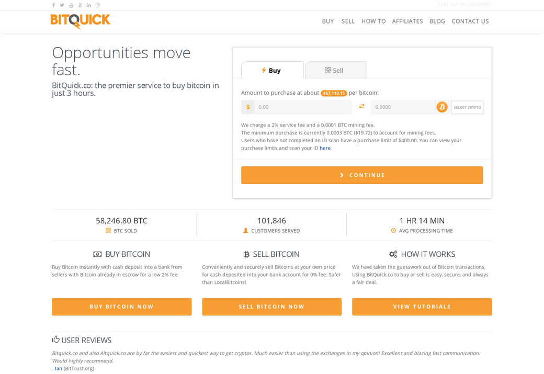Click the orange Bitcoin logo on the converter
This screenshot has height=374, width=544.
(x=441, y=107)
